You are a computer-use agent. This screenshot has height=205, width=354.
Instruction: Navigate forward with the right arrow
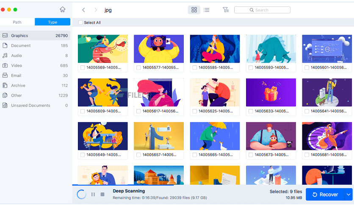pos(96,10)
